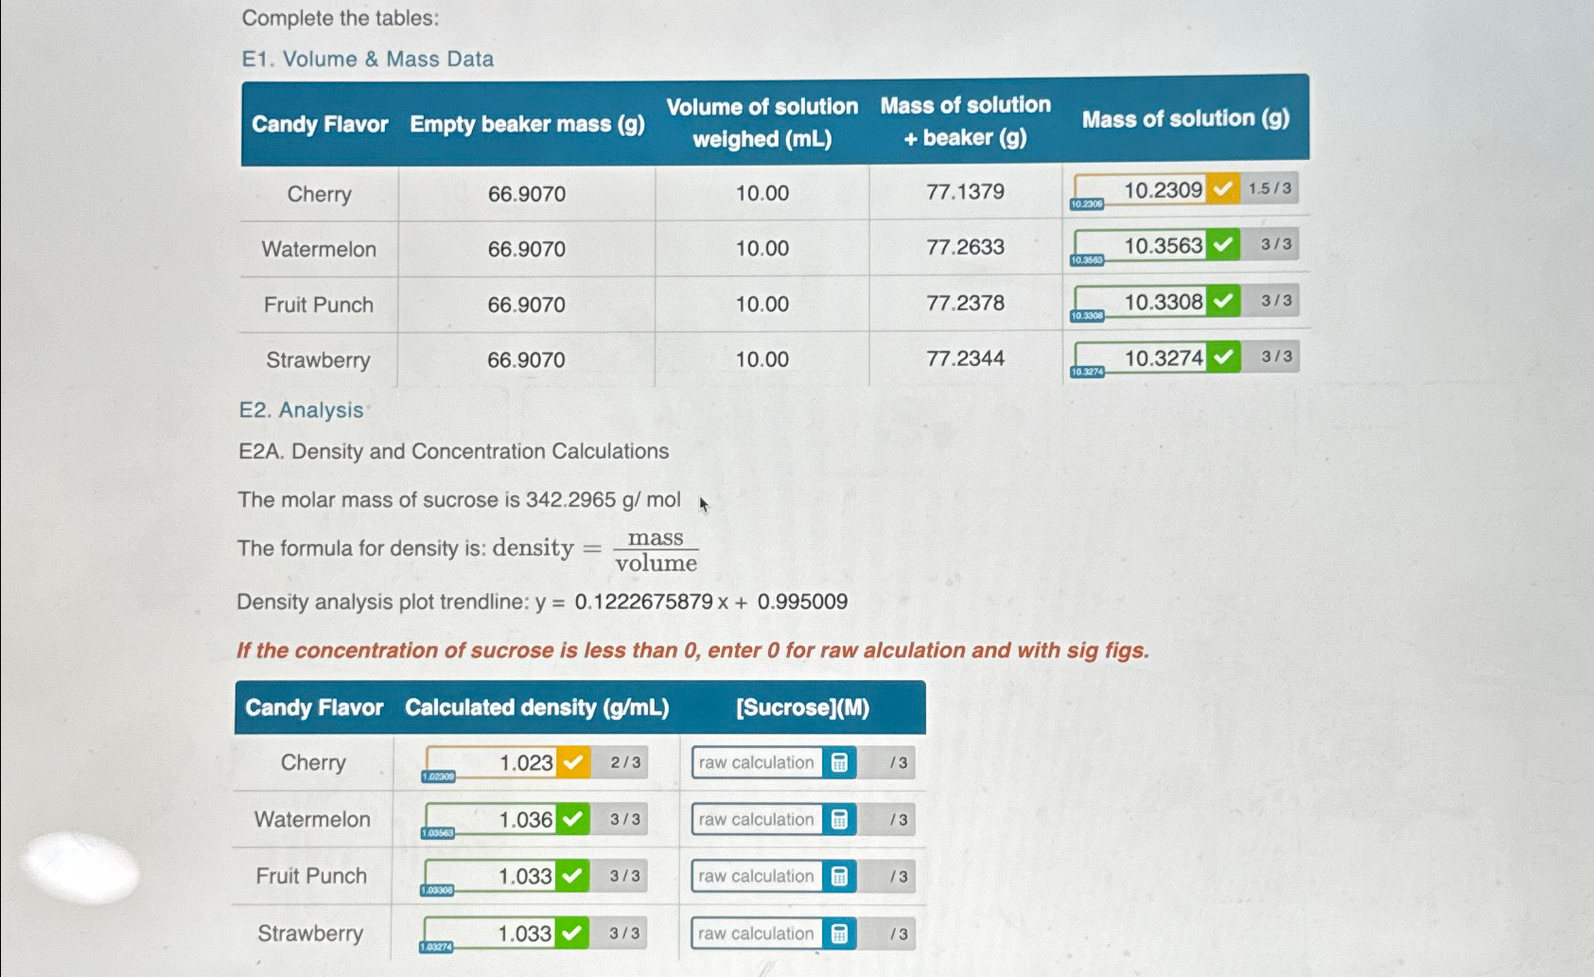Open the calculator for Cherry sucrose calculation
1594x977 pixels.
tap(838, 762)
